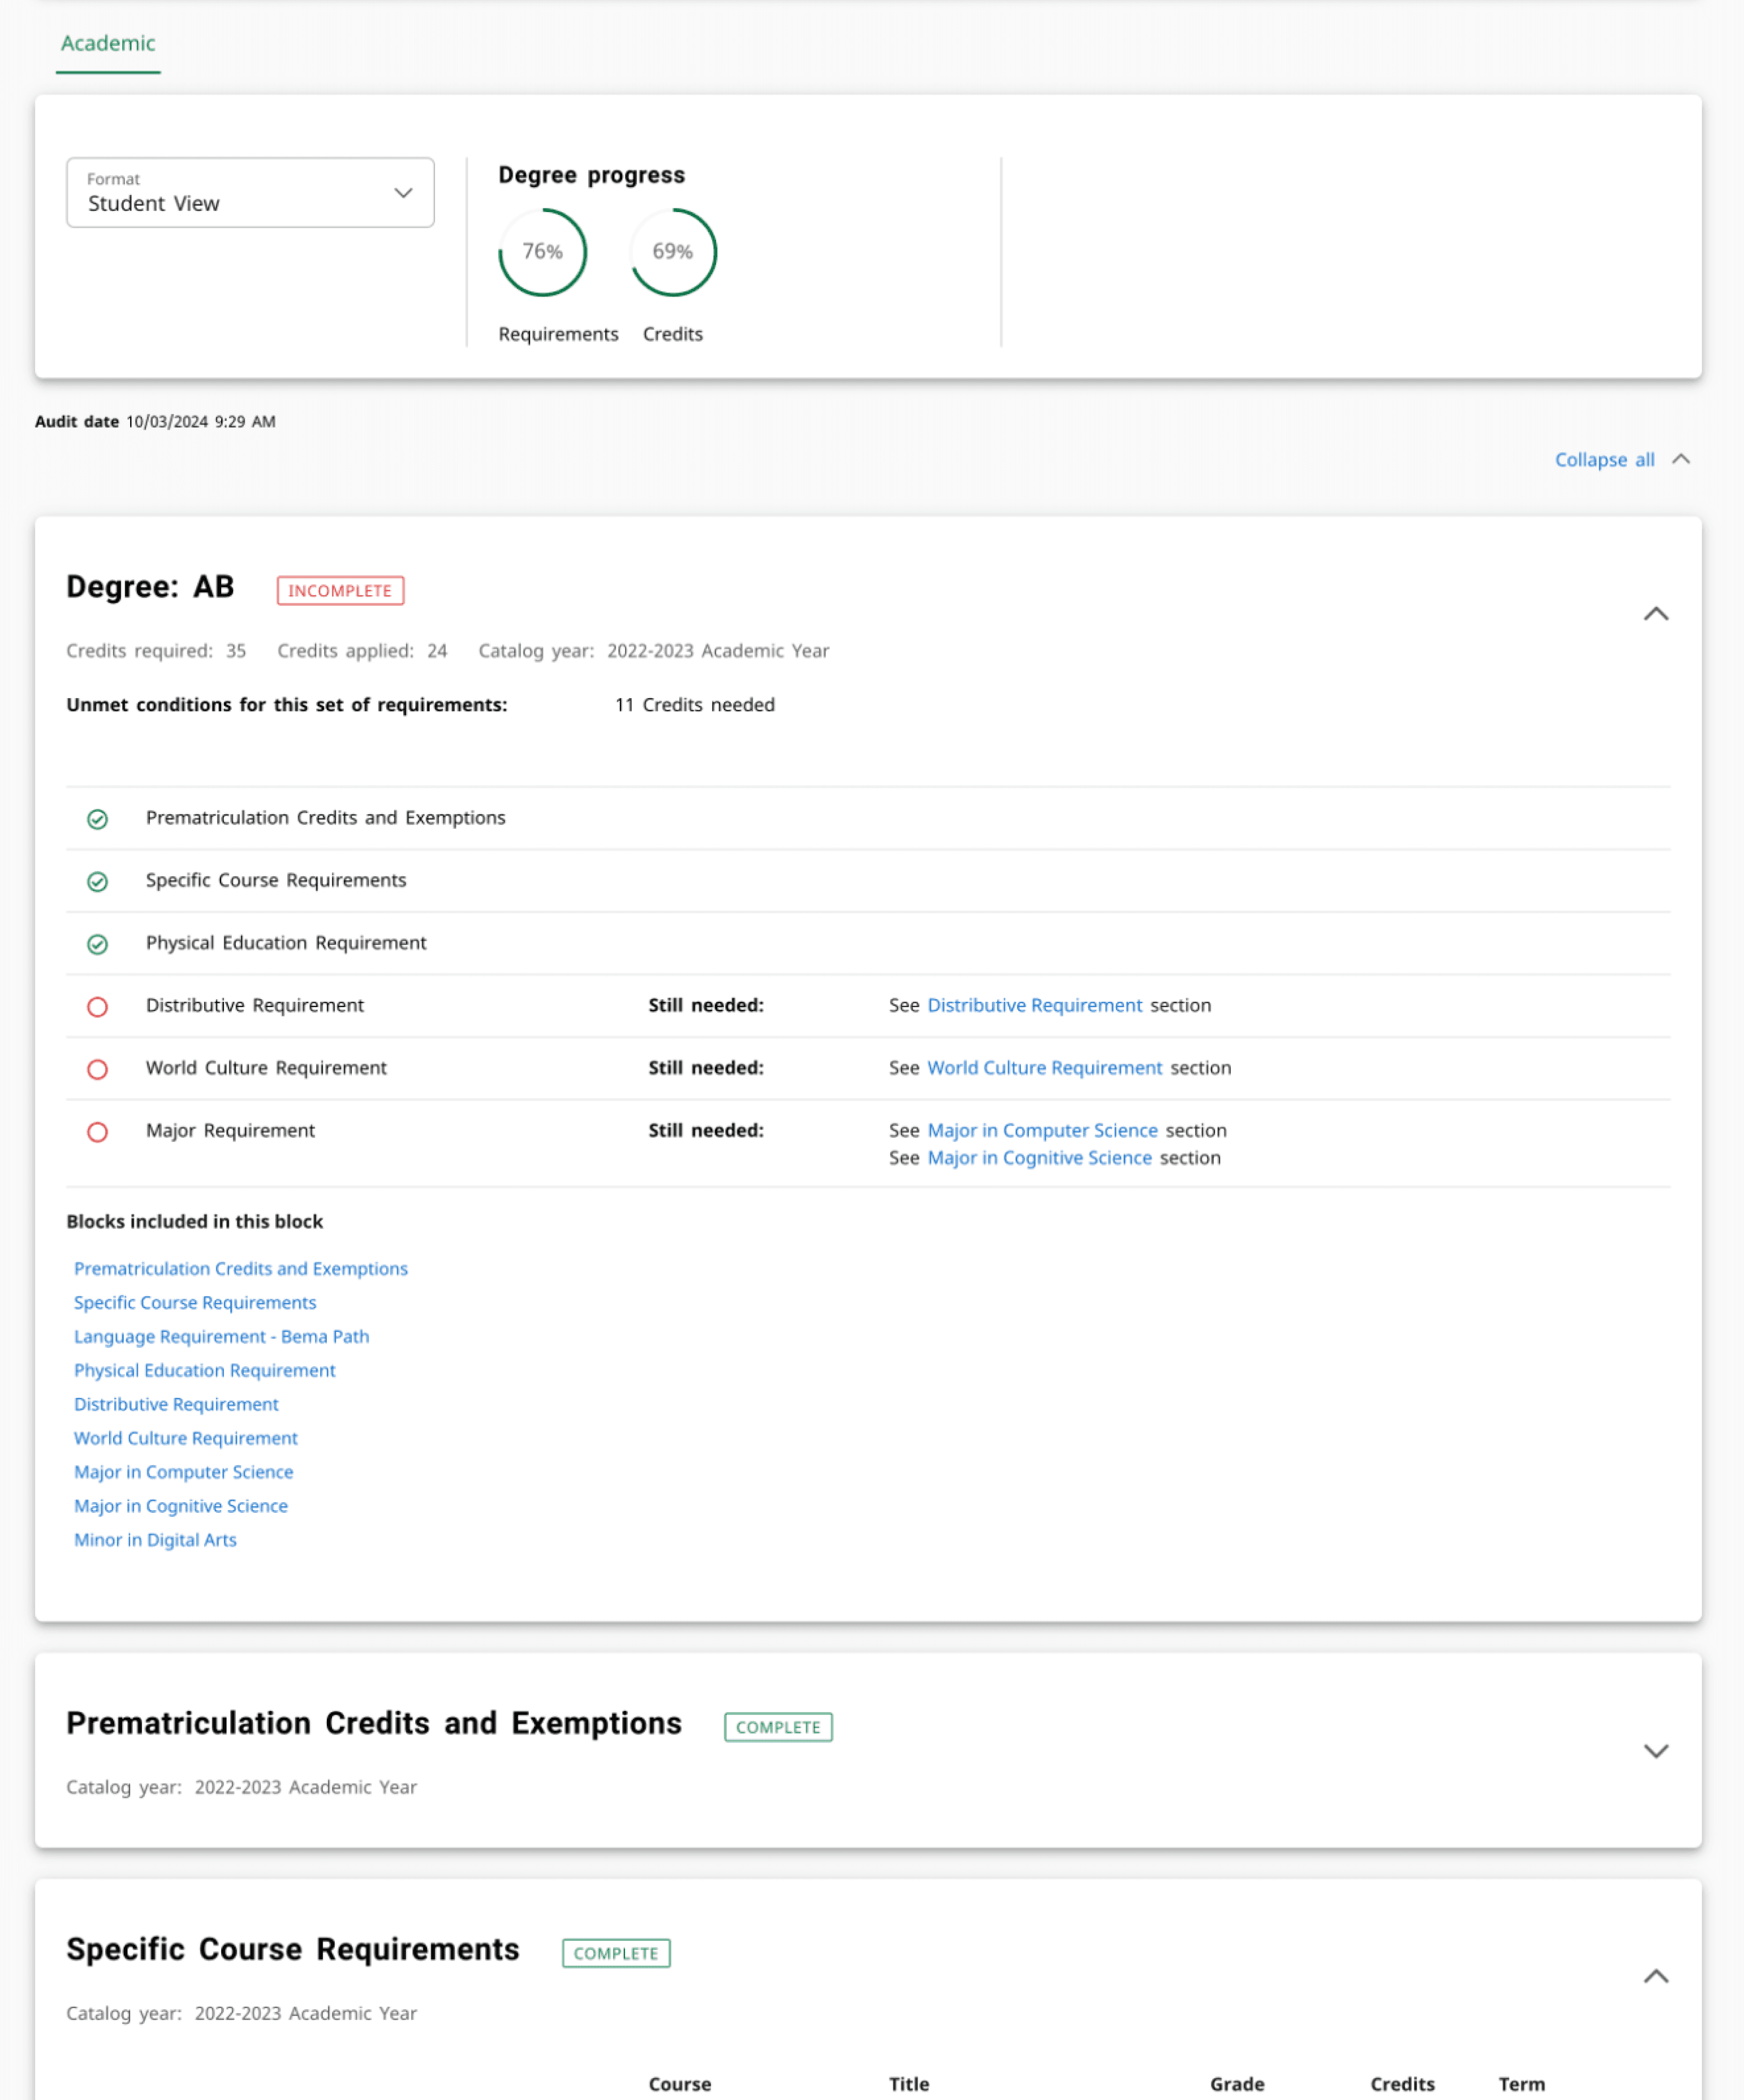Open the Format Student View dropdown
The image size is (1744, 2100).
250,192
